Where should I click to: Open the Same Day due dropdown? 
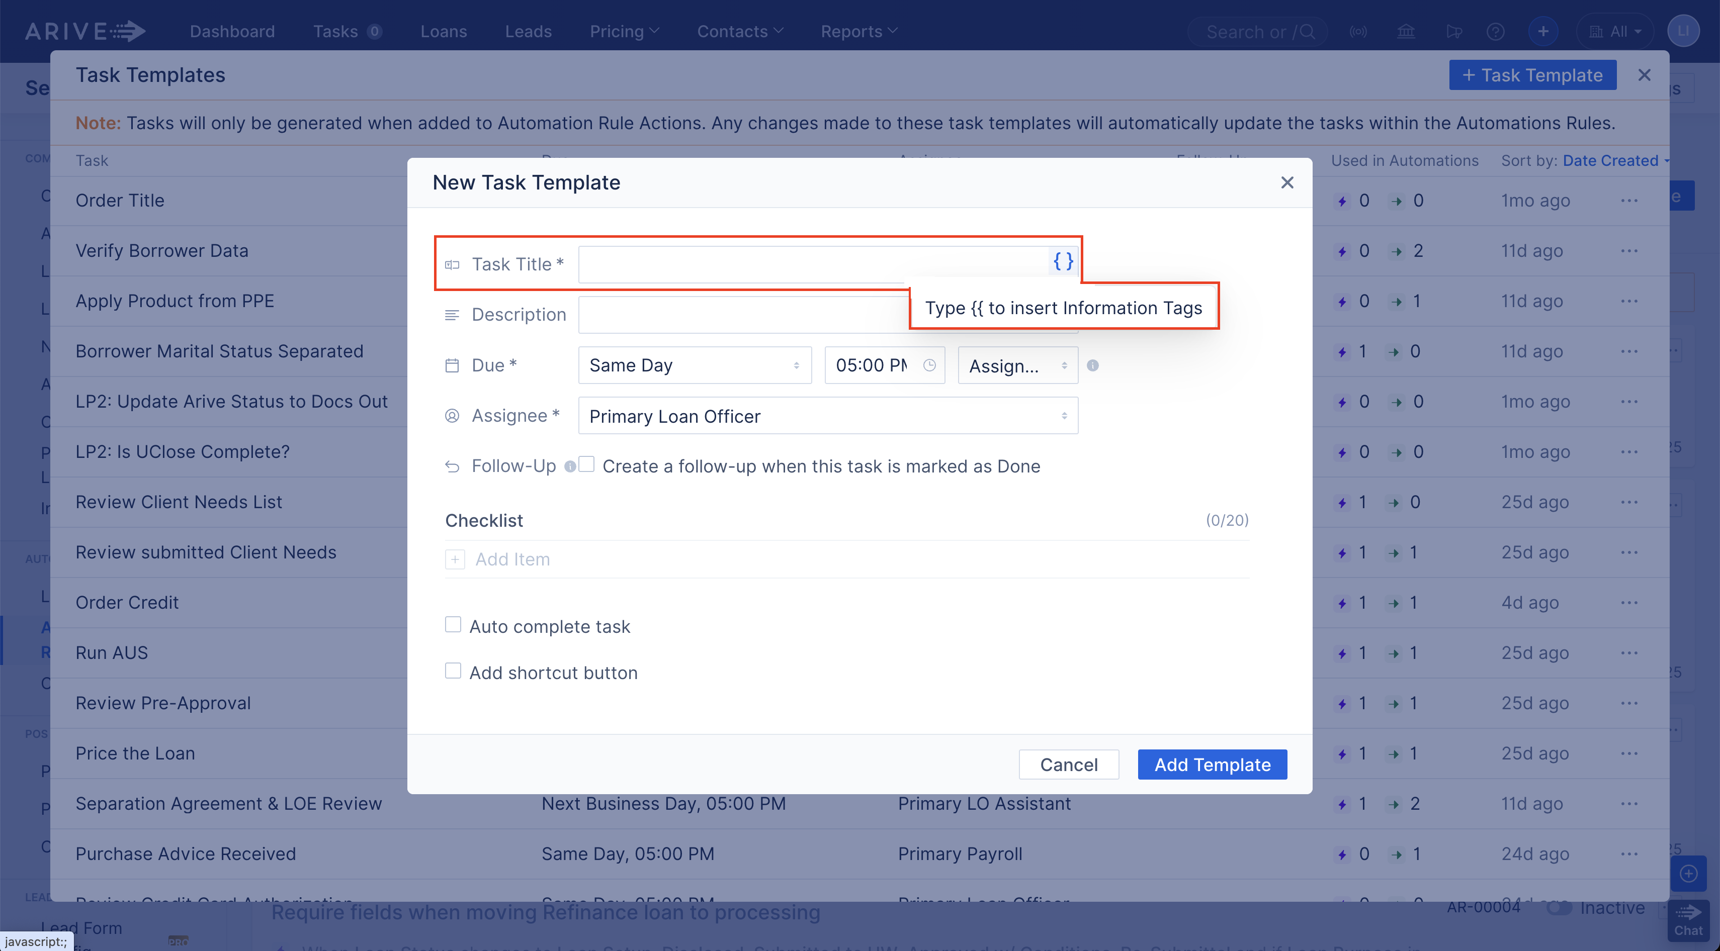click(695, 365)
